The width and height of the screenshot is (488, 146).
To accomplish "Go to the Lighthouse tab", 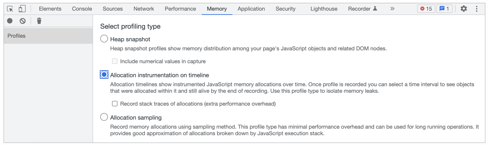I will pyautogui.click(x=324, y=9).
